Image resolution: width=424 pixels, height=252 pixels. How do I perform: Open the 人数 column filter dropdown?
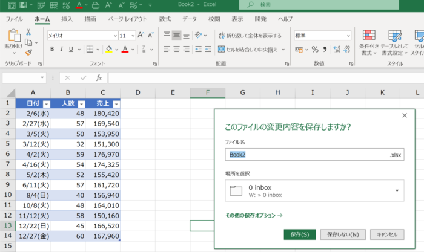81,104
